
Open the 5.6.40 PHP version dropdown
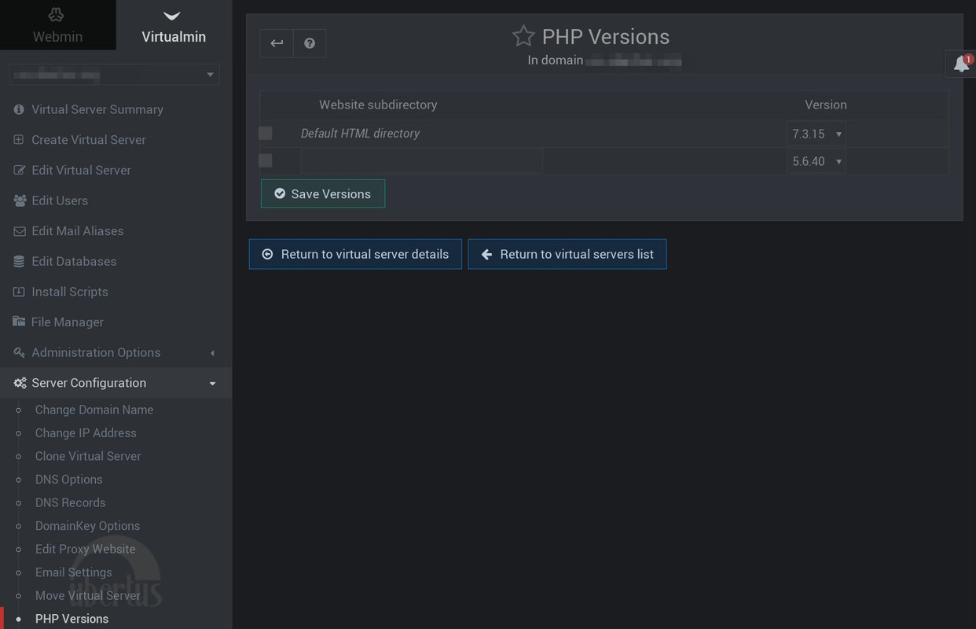click(x=816, y=161)
